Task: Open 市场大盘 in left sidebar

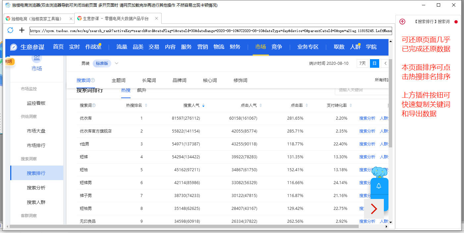Action: 36,131
